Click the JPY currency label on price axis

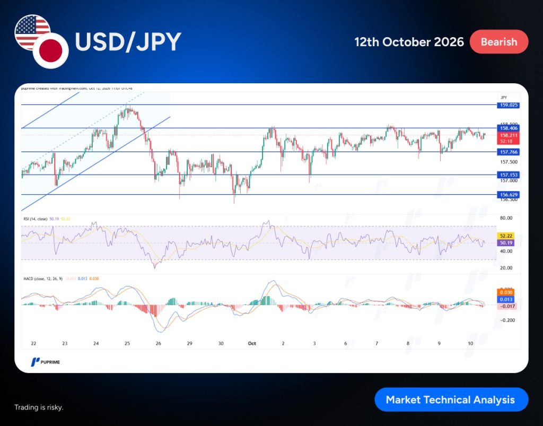[x=504, y=98]
